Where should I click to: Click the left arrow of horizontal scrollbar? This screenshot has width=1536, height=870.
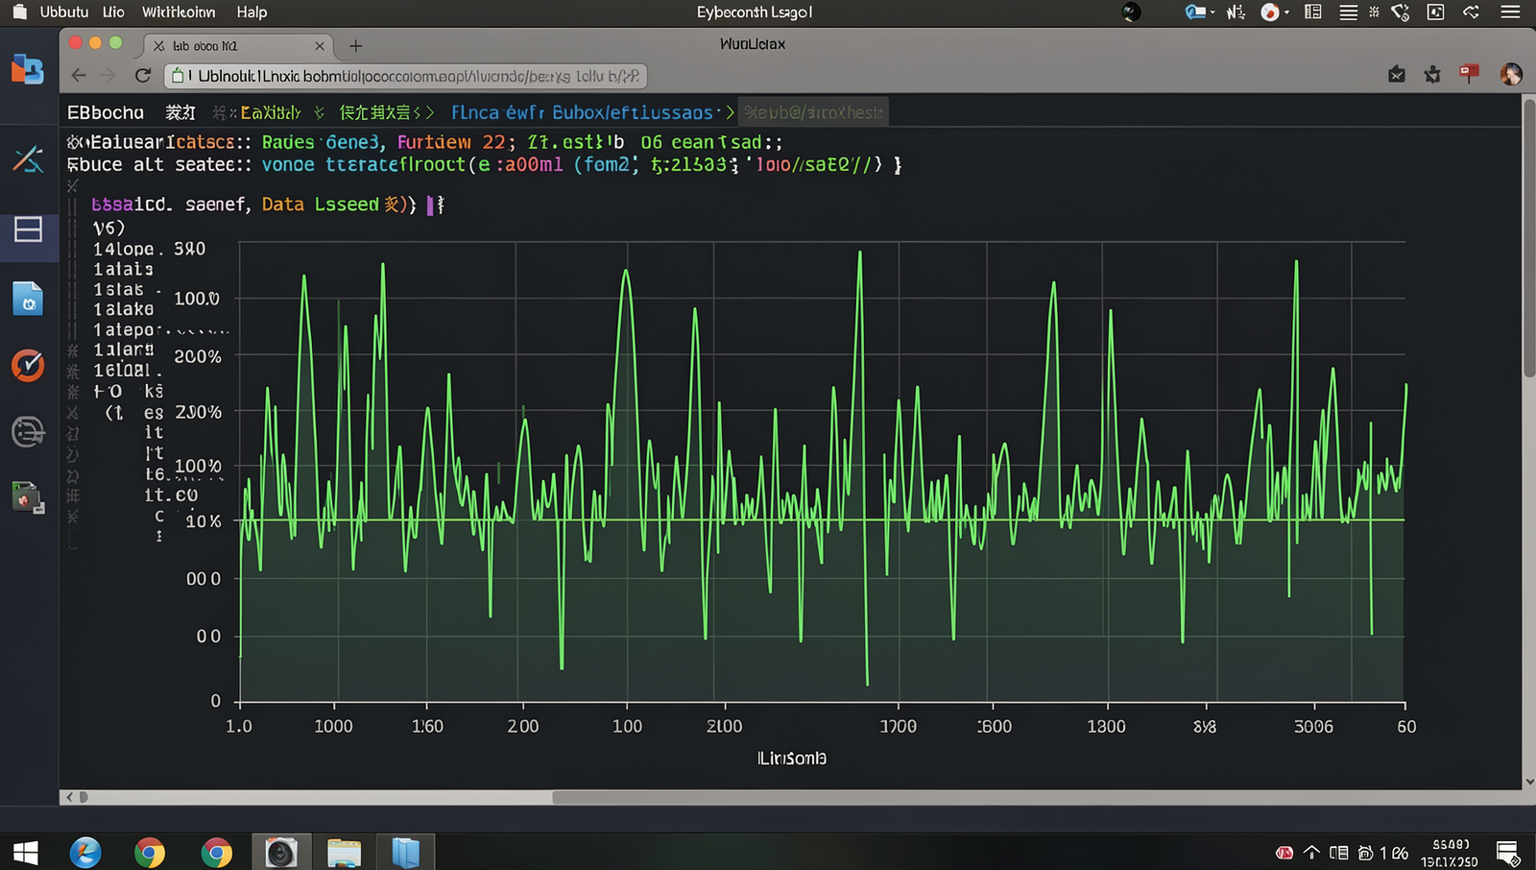[69, 797]
